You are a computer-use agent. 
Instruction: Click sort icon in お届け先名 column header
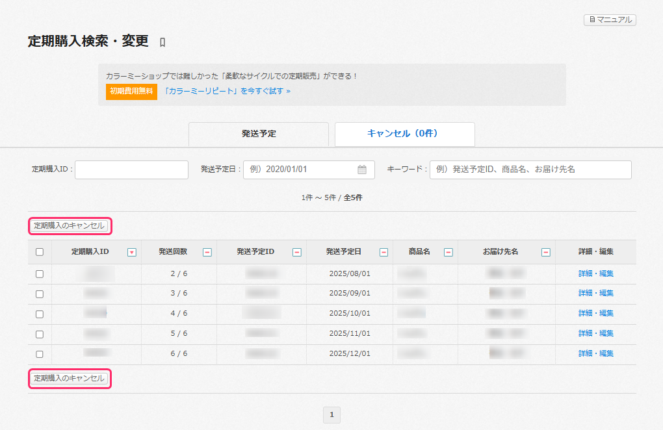(546, 252)
